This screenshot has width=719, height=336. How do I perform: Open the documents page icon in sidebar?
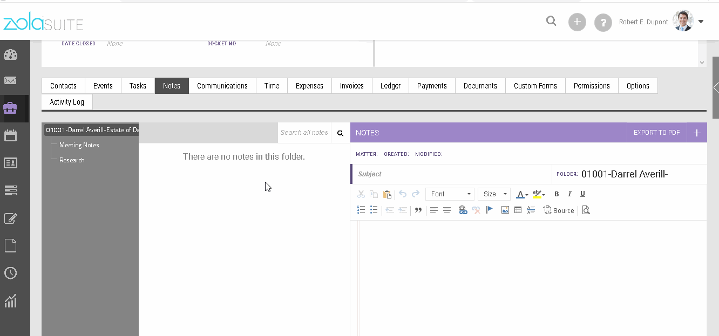click(x=10, y=245)
